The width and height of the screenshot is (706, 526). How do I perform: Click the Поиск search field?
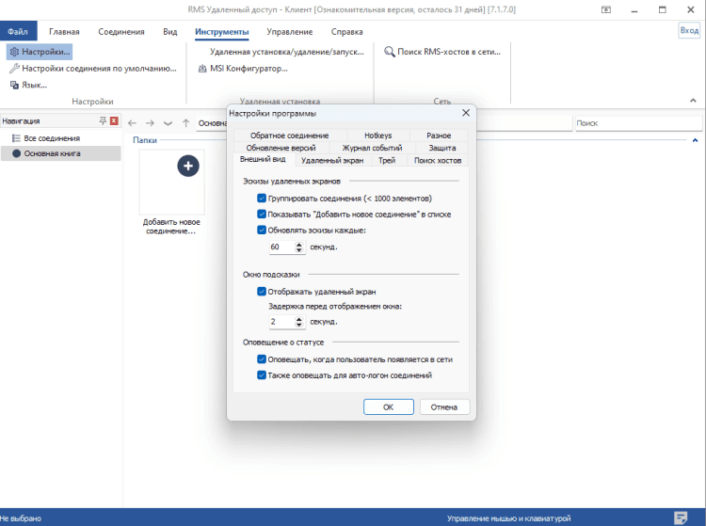tap(638, 123)
